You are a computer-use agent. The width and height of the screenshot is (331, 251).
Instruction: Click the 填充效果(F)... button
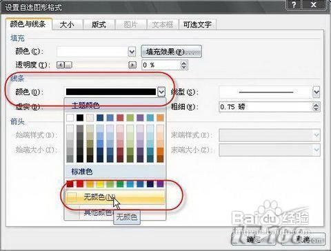click(x=171, y=52)
